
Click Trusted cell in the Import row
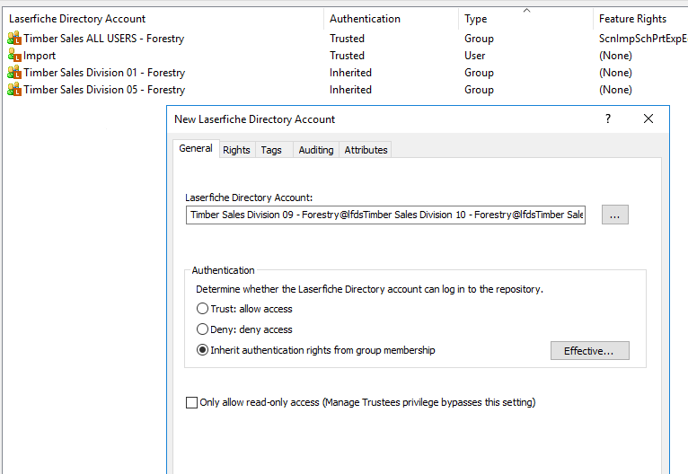click(x=347, y=56)
